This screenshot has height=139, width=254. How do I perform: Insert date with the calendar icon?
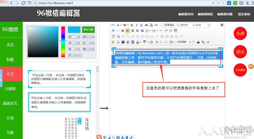(x=175, y=31)
